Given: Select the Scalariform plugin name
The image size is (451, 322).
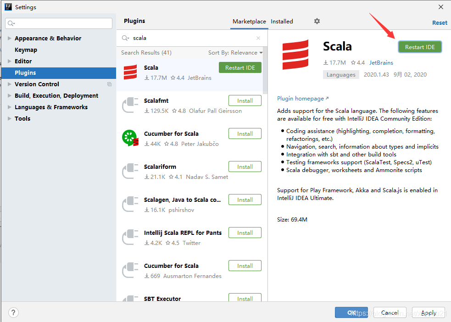Looking at the screenshot, I should [160, 167].
